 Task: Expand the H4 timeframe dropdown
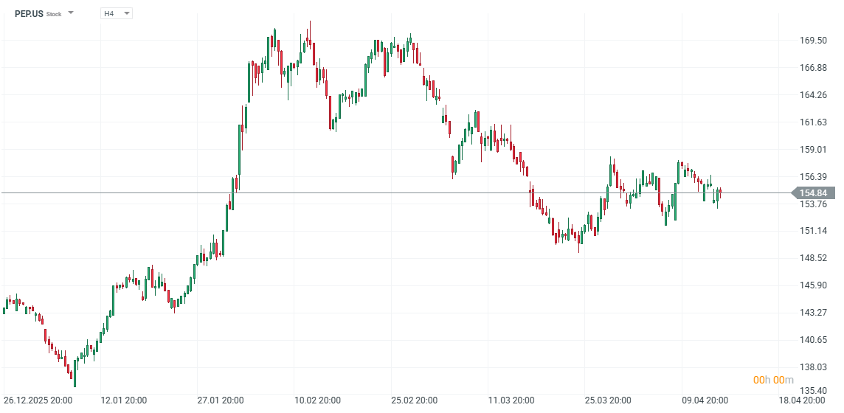click(126, 13)
